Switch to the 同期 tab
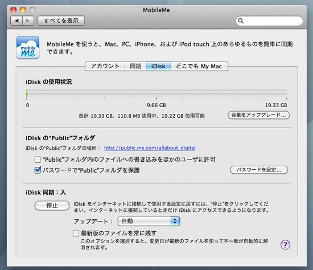 click(x=135, y=66)
